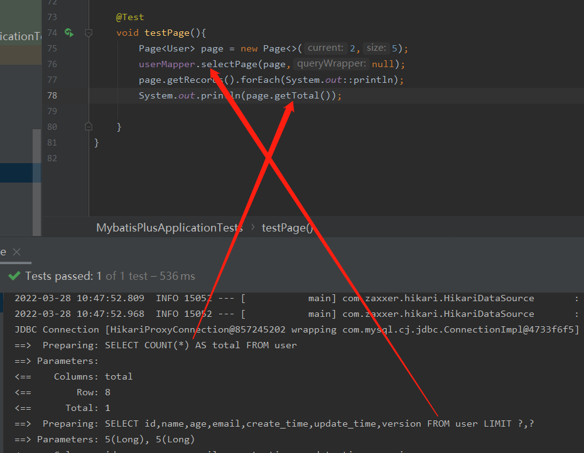Select the MybatisPlusApplicationTests breadcrumb
Screen dimensions: 584x453
click(x=170, y=228)
